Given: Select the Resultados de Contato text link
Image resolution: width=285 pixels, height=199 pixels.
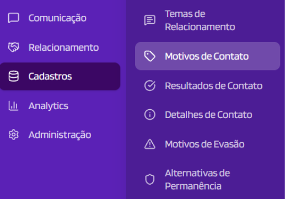Looking at the screenshot, I should (x=213, y=86).
